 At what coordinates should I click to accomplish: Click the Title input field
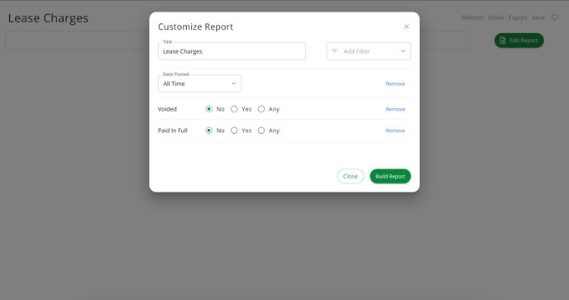tap(232, 51)
